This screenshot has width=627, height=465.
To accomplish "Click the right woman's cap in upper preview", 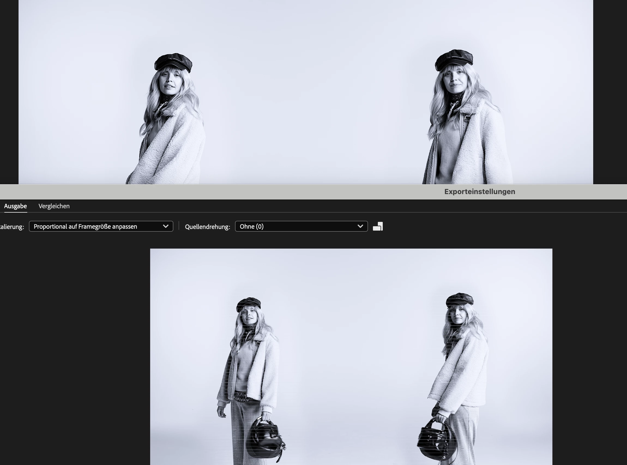I will point(454,59).
